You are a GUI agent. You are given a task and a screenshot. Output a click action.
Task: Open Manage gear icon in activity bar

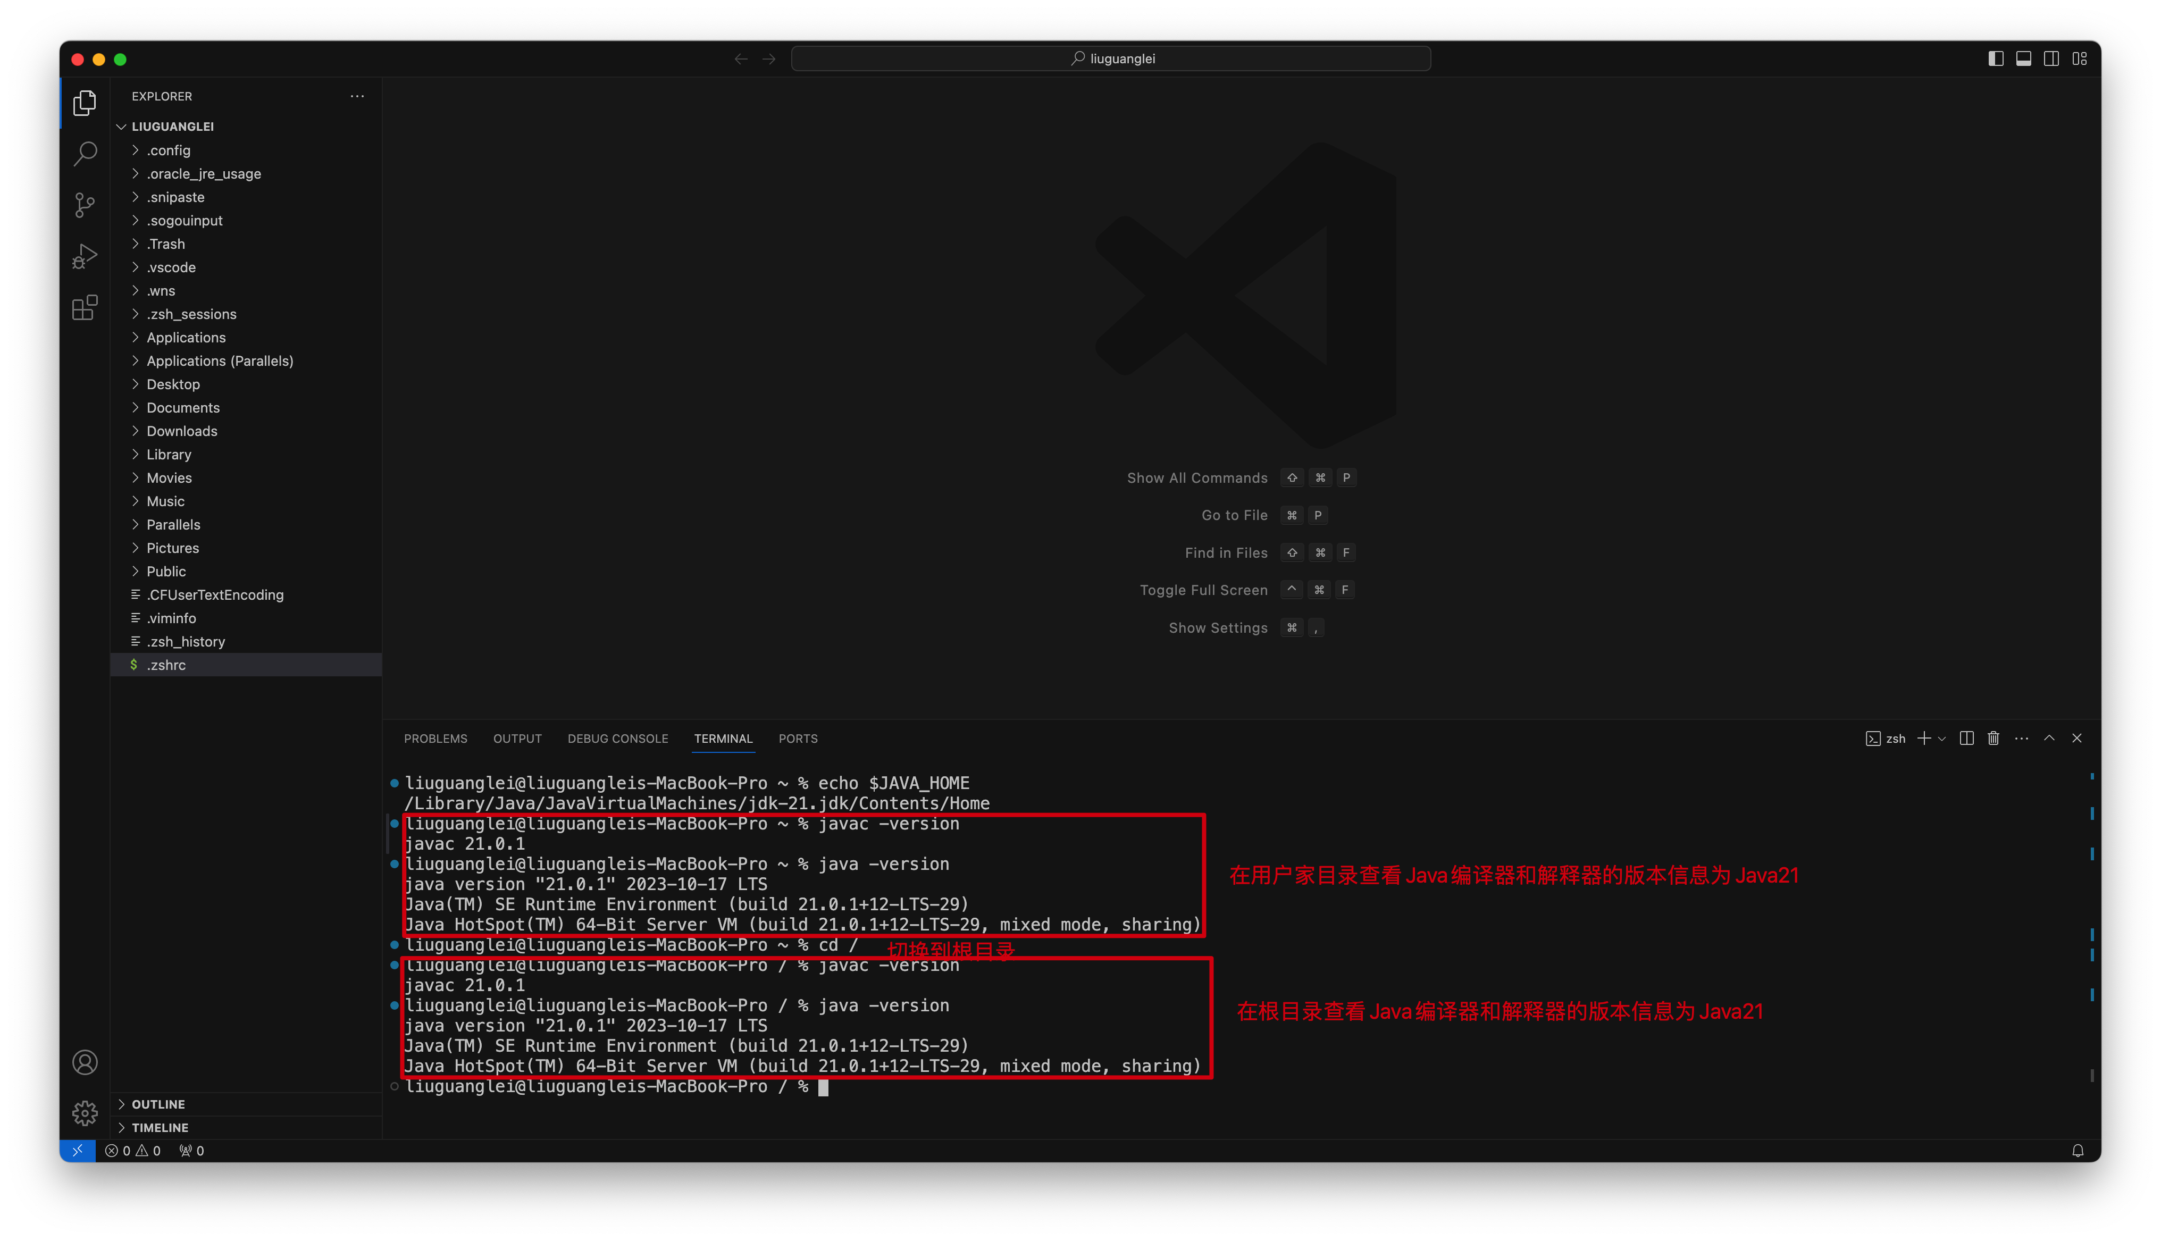(x=85, y=1112)
